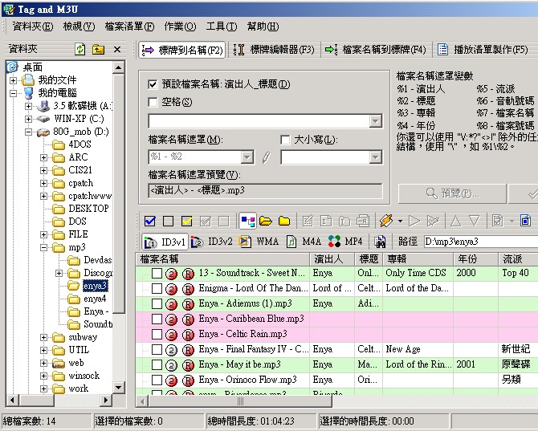This screenshot has width=538, height=431.
Task: Click the refresh folder tree icon
Action: coord(80,50)
